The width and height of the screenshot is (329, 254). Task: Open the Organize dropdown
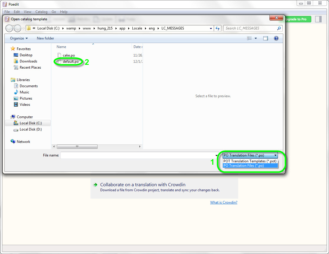pos(19,38)
